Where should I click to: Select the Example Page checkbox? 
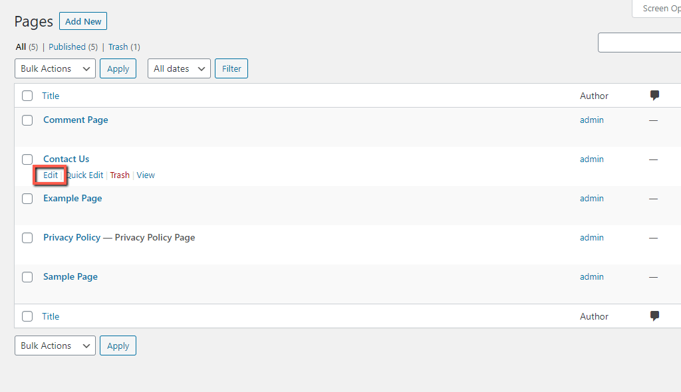27,199
